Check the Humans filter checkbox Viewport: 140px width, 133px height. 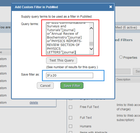click(71, 126)
